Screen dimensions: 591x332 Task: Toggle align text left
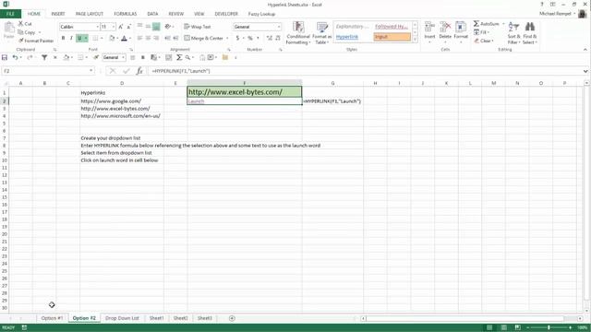pyautogui.click(x=139, y=38)
